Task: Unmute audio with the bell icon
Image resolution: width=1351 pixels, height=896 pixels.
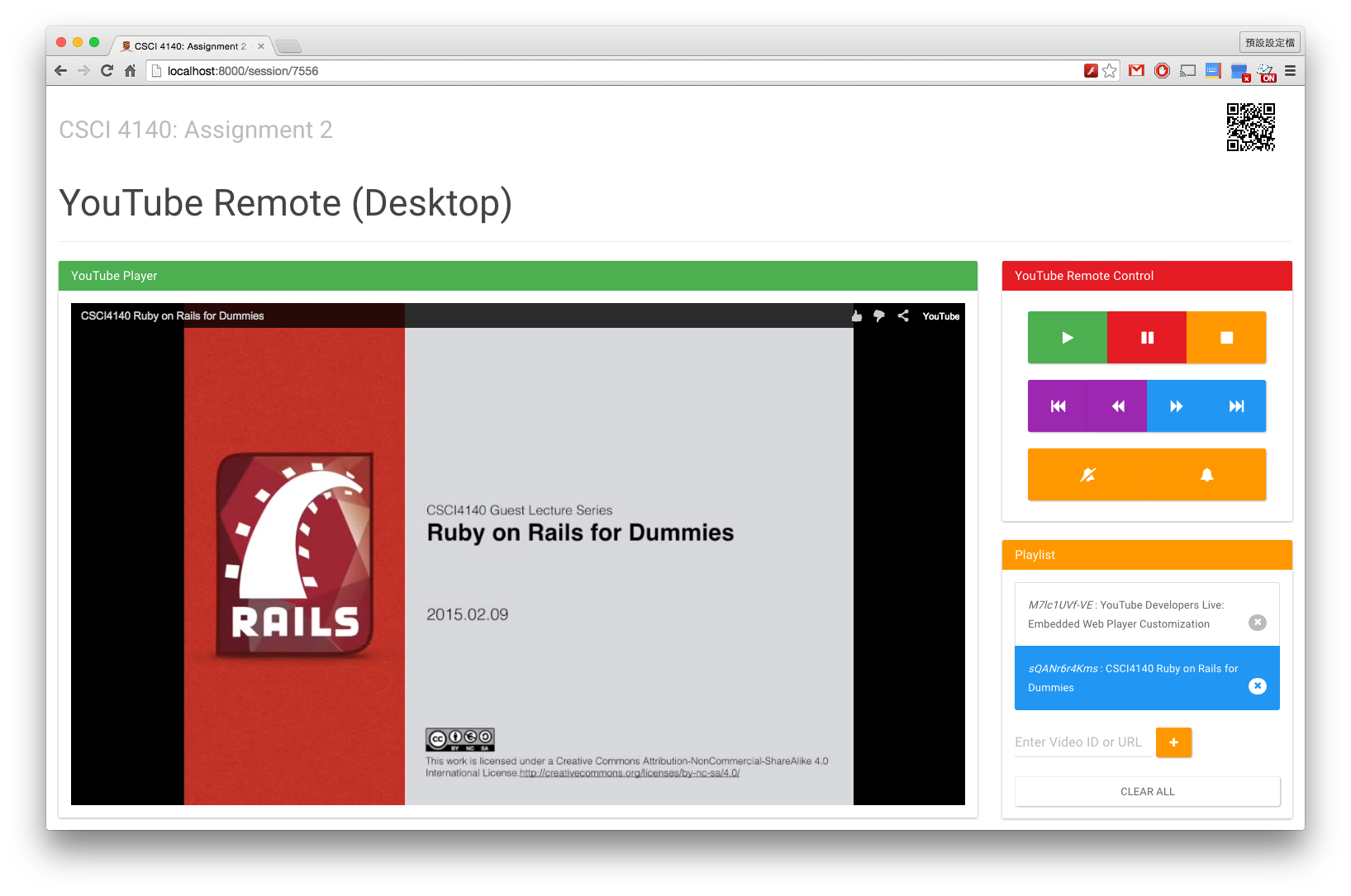Action: pyautogui.click(x=1206, y=475)
